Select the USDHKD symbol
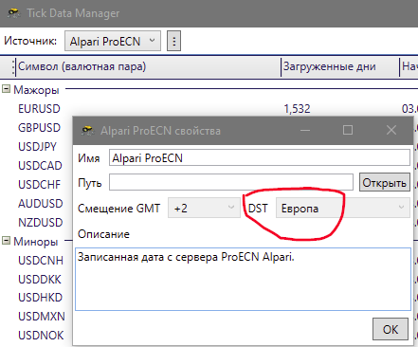Image resolution: width=418 pixels, height=347 pixels. pos(40,298)
